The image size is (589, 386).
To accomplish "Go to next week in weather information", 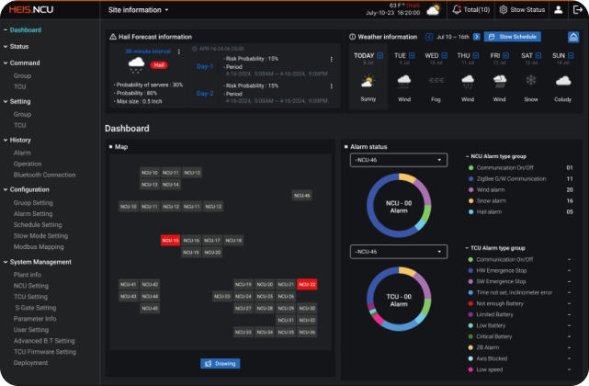I will point(479,37).
